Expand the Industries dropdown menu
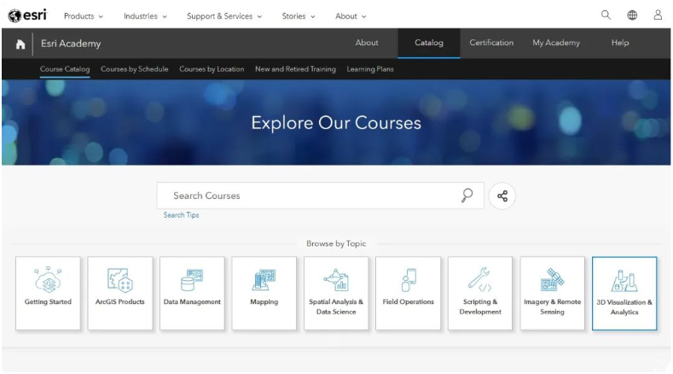673x374 pixels. [x=145, y=16]
